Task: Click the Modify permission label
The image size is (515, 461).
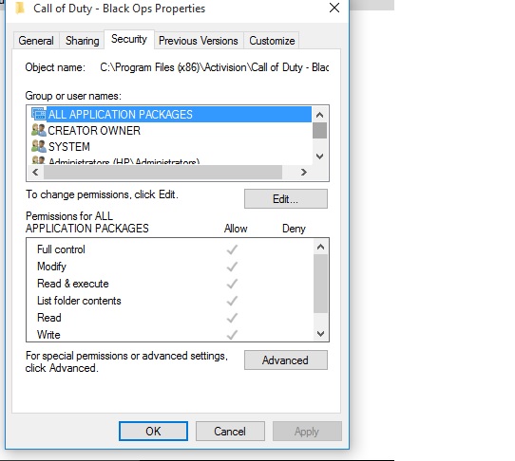Action: 51,267
